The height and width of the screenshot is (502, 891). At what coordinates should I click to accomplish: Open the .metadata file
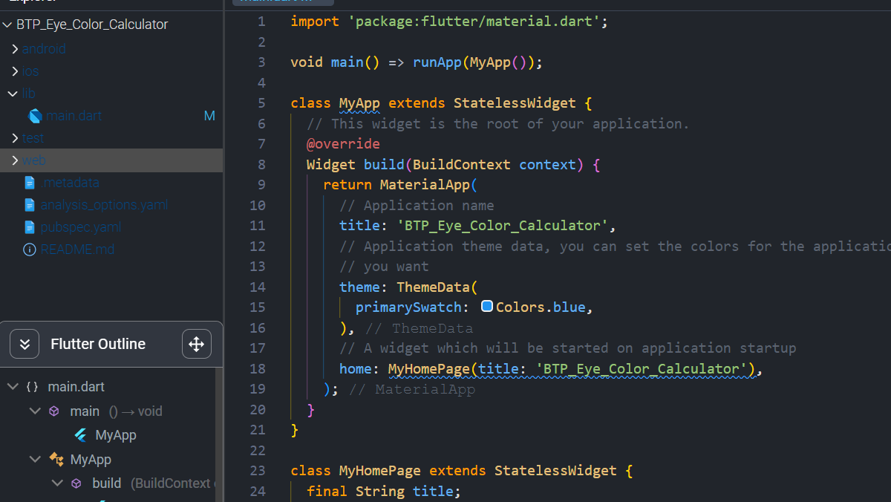pos(70,183)
